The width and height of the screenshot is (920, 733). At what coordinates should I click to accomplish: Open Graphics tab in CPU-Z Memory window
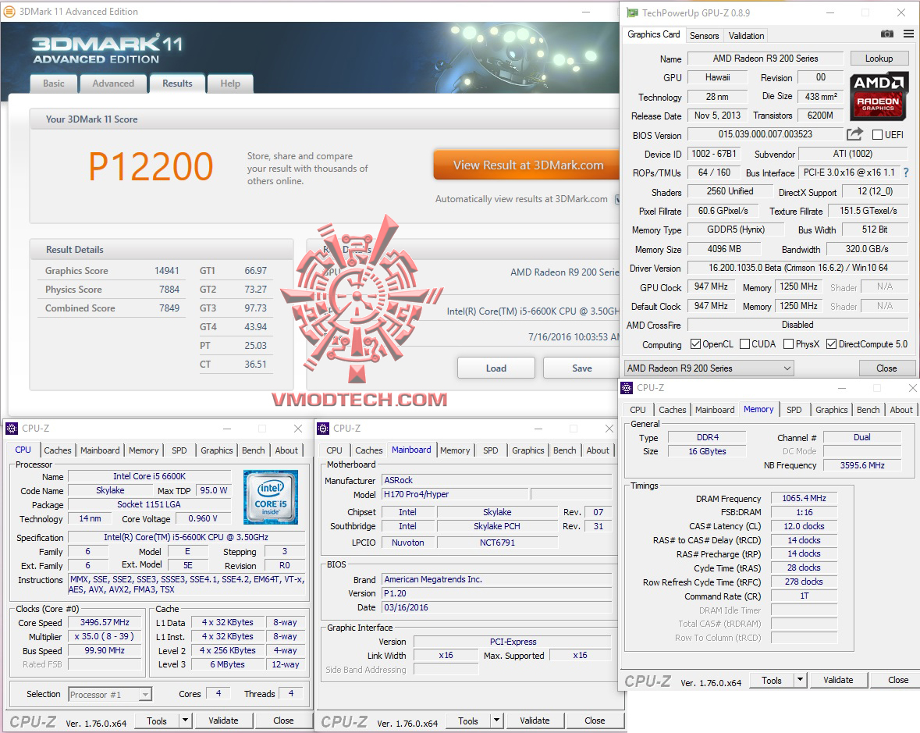(831, 410)
